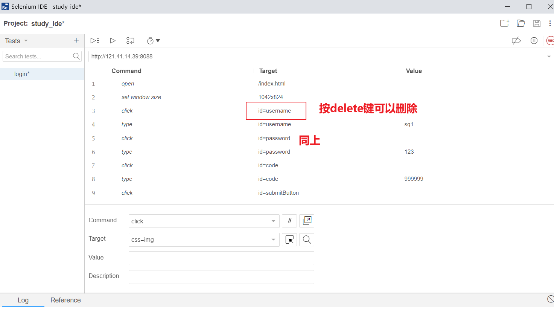Image resolution: width=554 pixels, height=316 pixels.
Task: Click the Command column header
Action: tap(126, 71)
